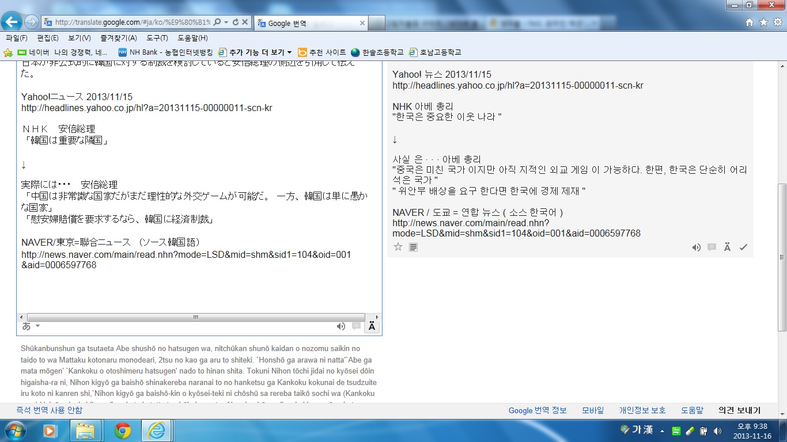Open NH Bank 농협인터넷뱅킹 bookmark

point(165,52)
